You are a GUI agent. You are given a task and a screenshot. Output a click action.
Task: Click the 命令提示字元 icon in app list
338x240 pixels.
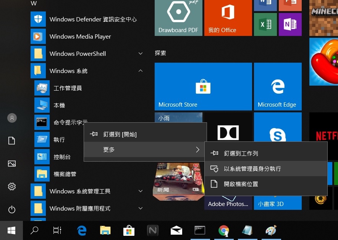click(42, 122)
